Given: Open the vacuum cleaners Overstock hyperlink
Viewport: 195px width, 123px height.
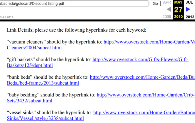Looking at the screenshot, I should 149,42.
